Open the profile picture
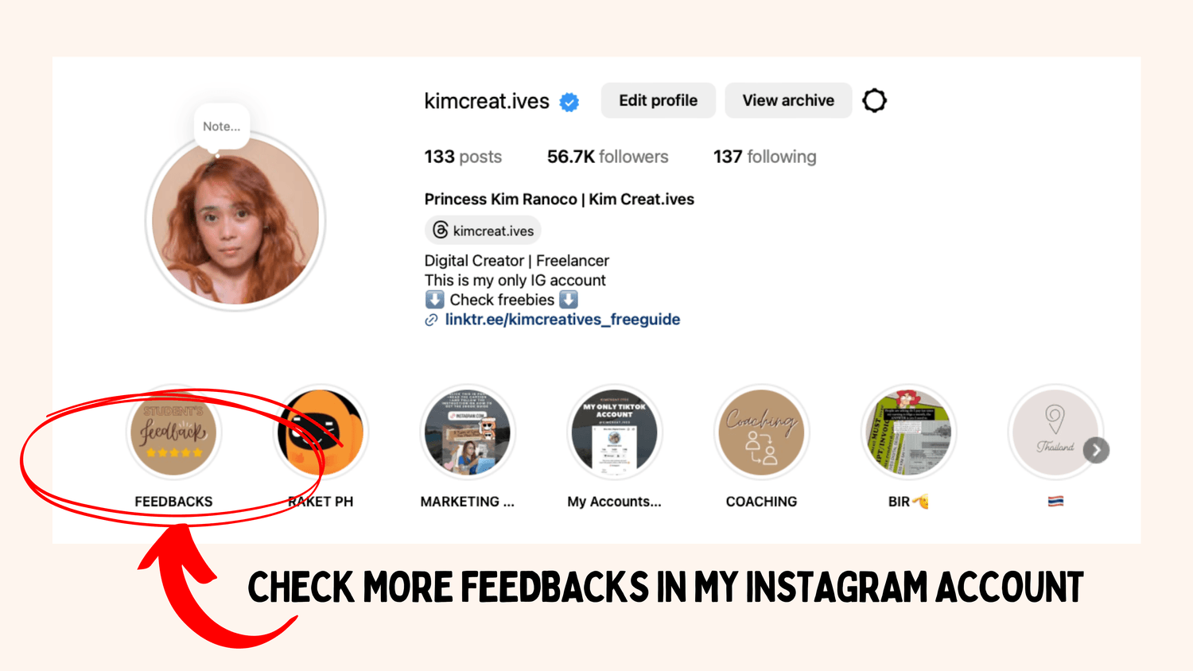Screen dimensions: 1193x671 click(235, 222)
